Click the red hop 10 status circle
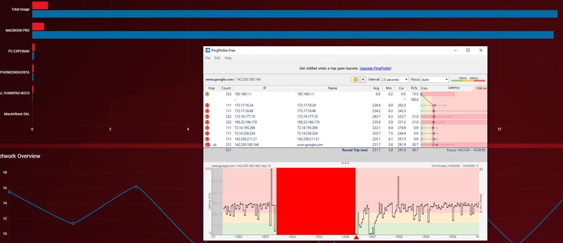 click(207, 145)
